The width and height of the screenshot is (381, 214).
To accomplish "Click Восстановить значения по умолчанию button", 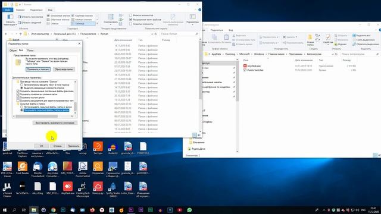I will pos(55,123).
